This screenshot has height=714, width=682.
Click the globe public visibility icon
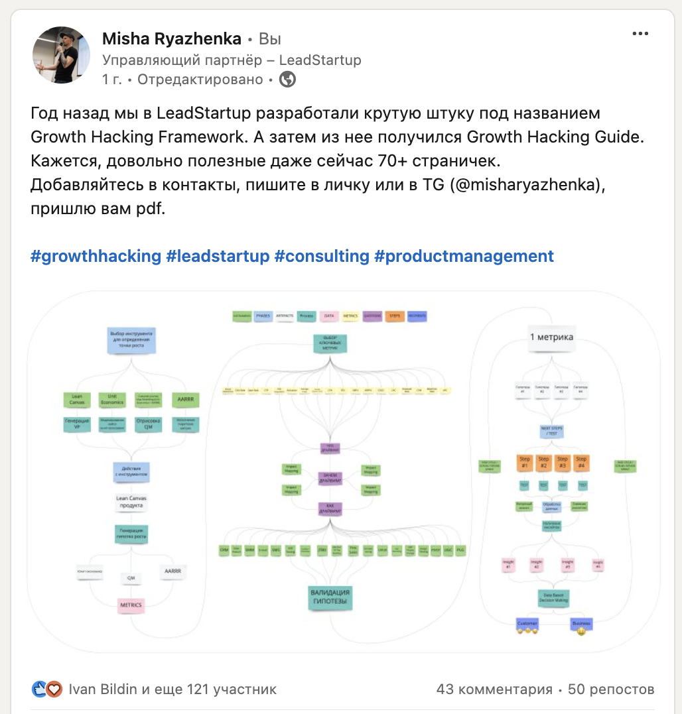coord(287,80)
